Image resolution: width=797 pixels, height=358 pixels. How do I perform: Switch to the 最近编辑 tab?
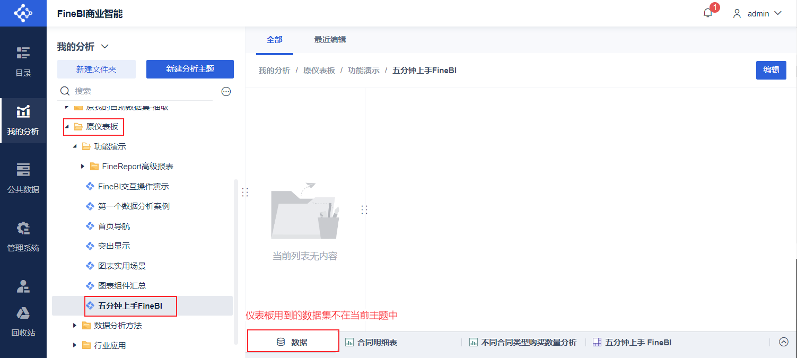(x=330, y=40)
